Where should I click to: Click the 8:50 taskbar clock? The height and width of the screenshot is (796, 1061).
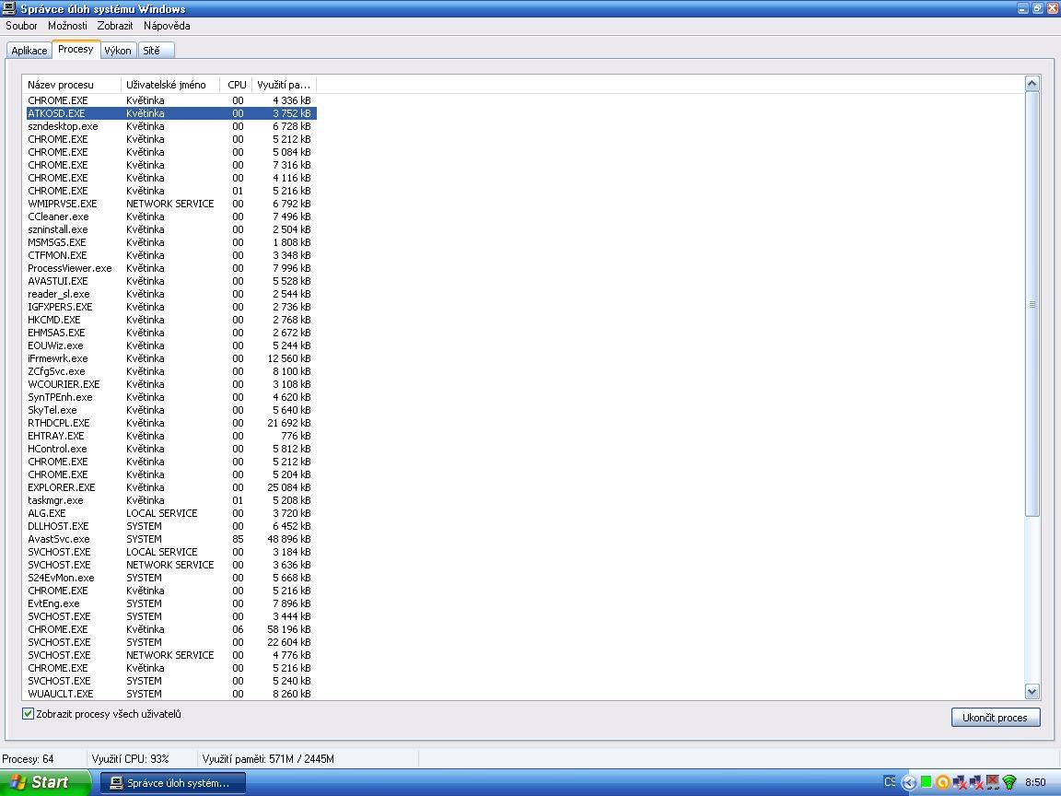point(1035,782)
